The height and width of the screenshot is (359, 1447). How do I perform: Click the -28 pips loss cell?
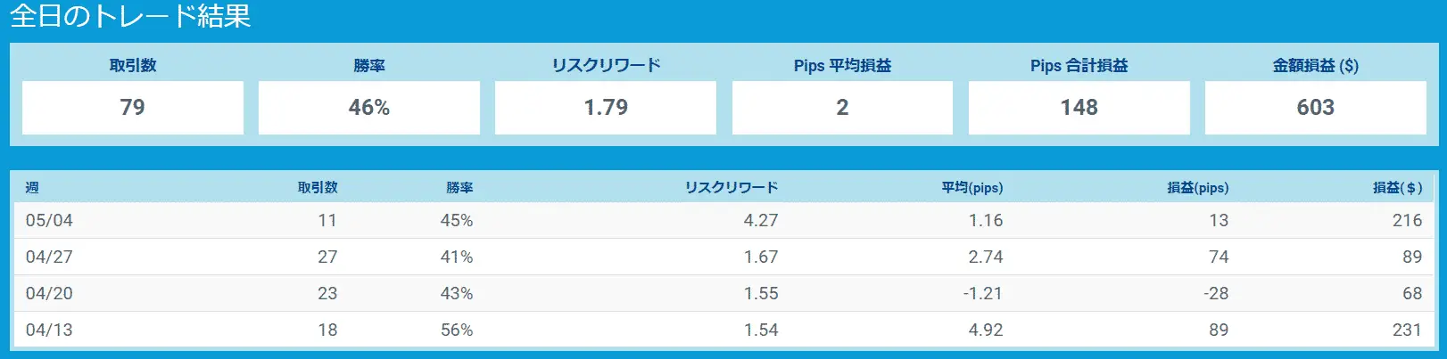click(x=1215, y=293)
